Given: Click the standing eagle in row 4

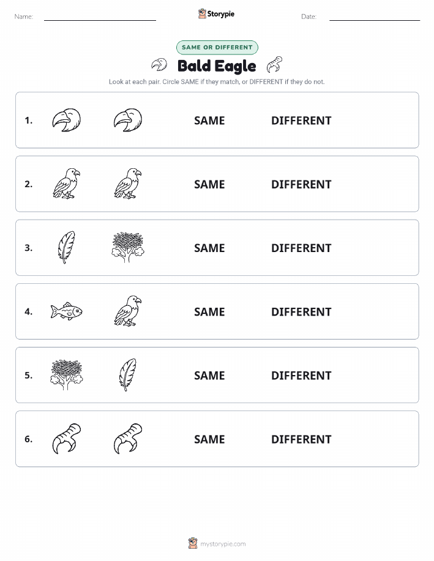Looking at the screenshot, I should click(128, 311).
